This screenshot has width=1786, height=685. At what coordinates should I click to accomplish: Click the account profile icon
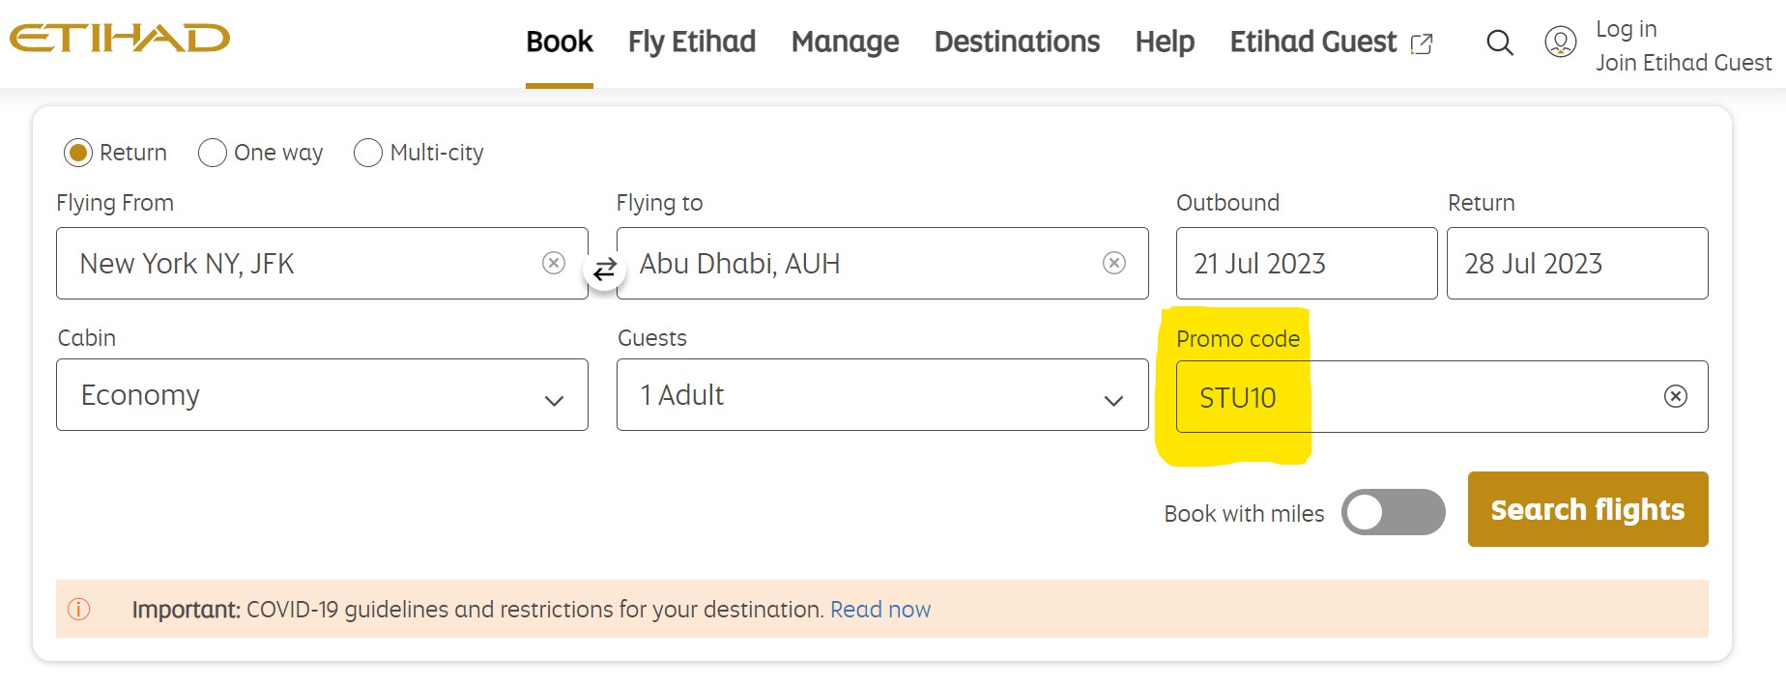click(x=1559, y=43)
